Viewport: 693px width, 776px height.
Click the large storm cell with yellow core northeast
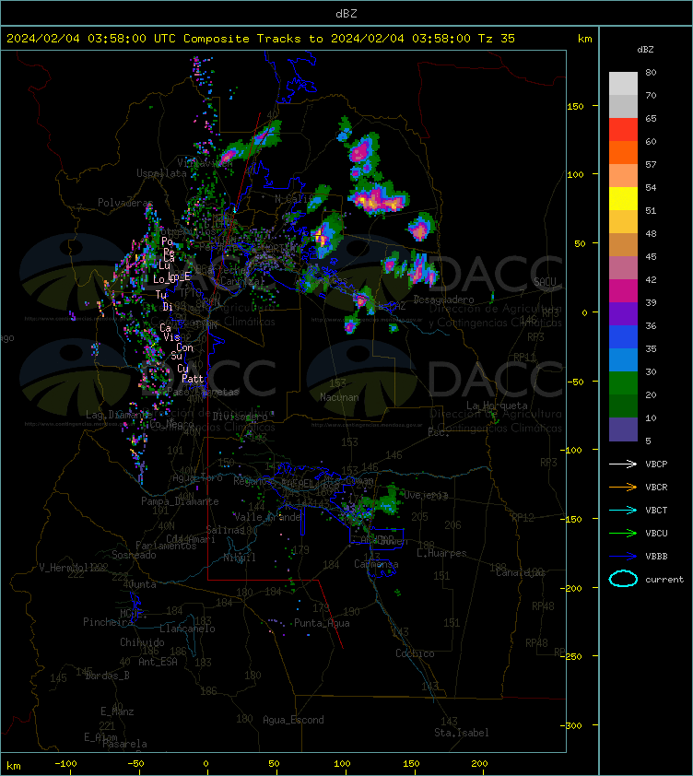(379, 199)
